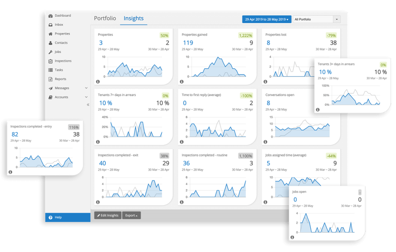Click info icon on Tenants 3+ days card

click(x=318, y=110)
